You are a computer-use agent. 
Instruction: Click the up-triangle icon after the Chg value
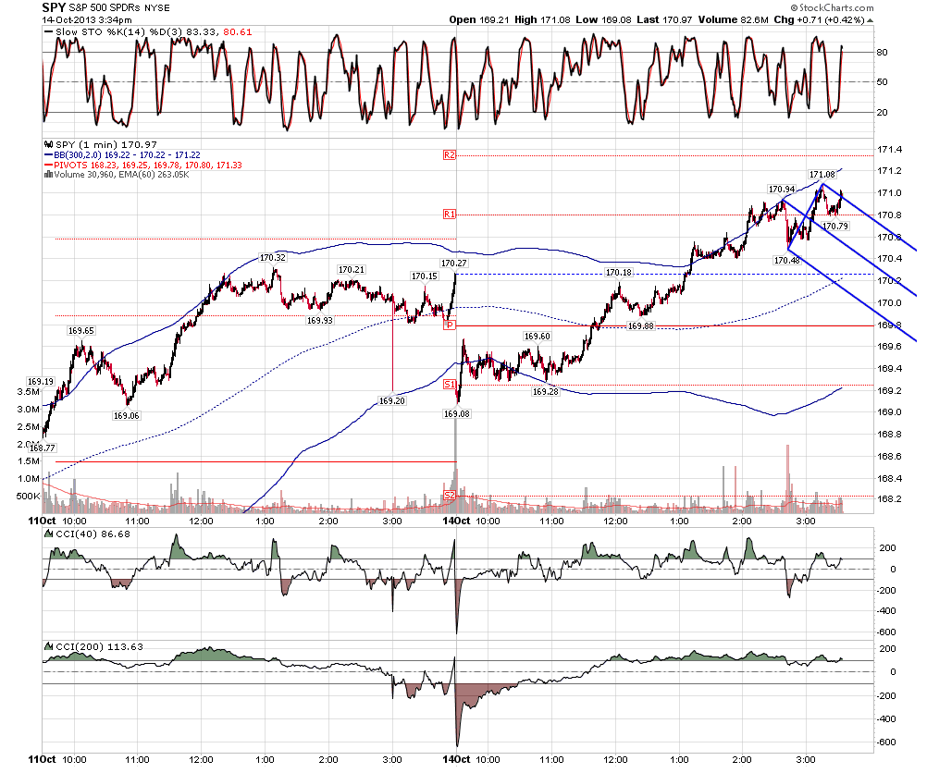click(x=870, y=20)
